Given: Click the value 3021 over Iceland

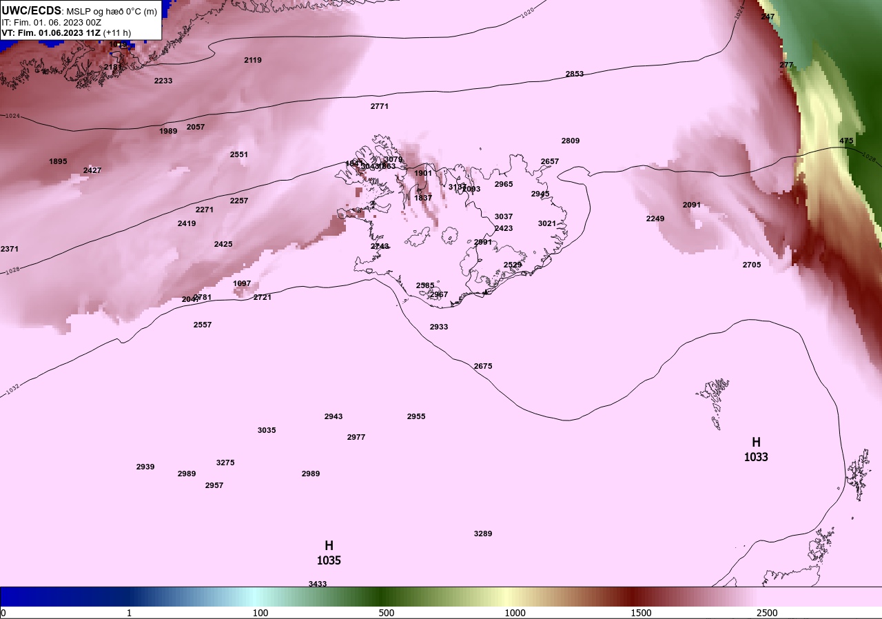Looking at the screenshot, I should tap(547, 223).
